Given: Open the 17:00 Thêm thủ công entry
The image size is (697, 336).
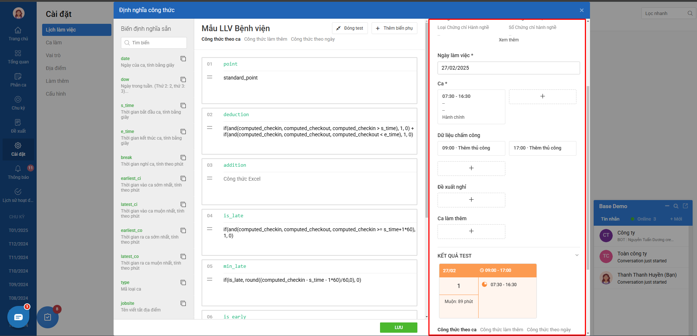Looking at the screenshot, I should (542, 148).
